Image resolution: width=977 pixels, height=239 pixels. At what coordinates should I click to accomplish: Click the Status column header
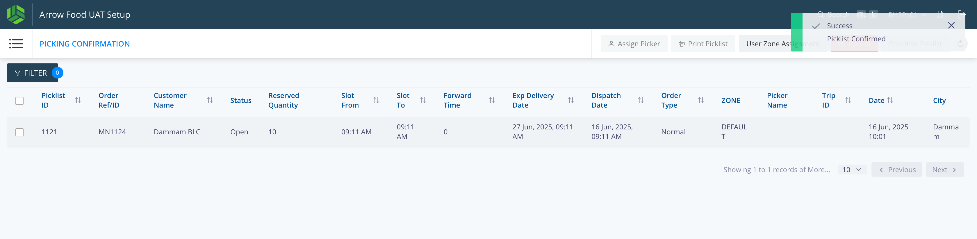point(240,101)
